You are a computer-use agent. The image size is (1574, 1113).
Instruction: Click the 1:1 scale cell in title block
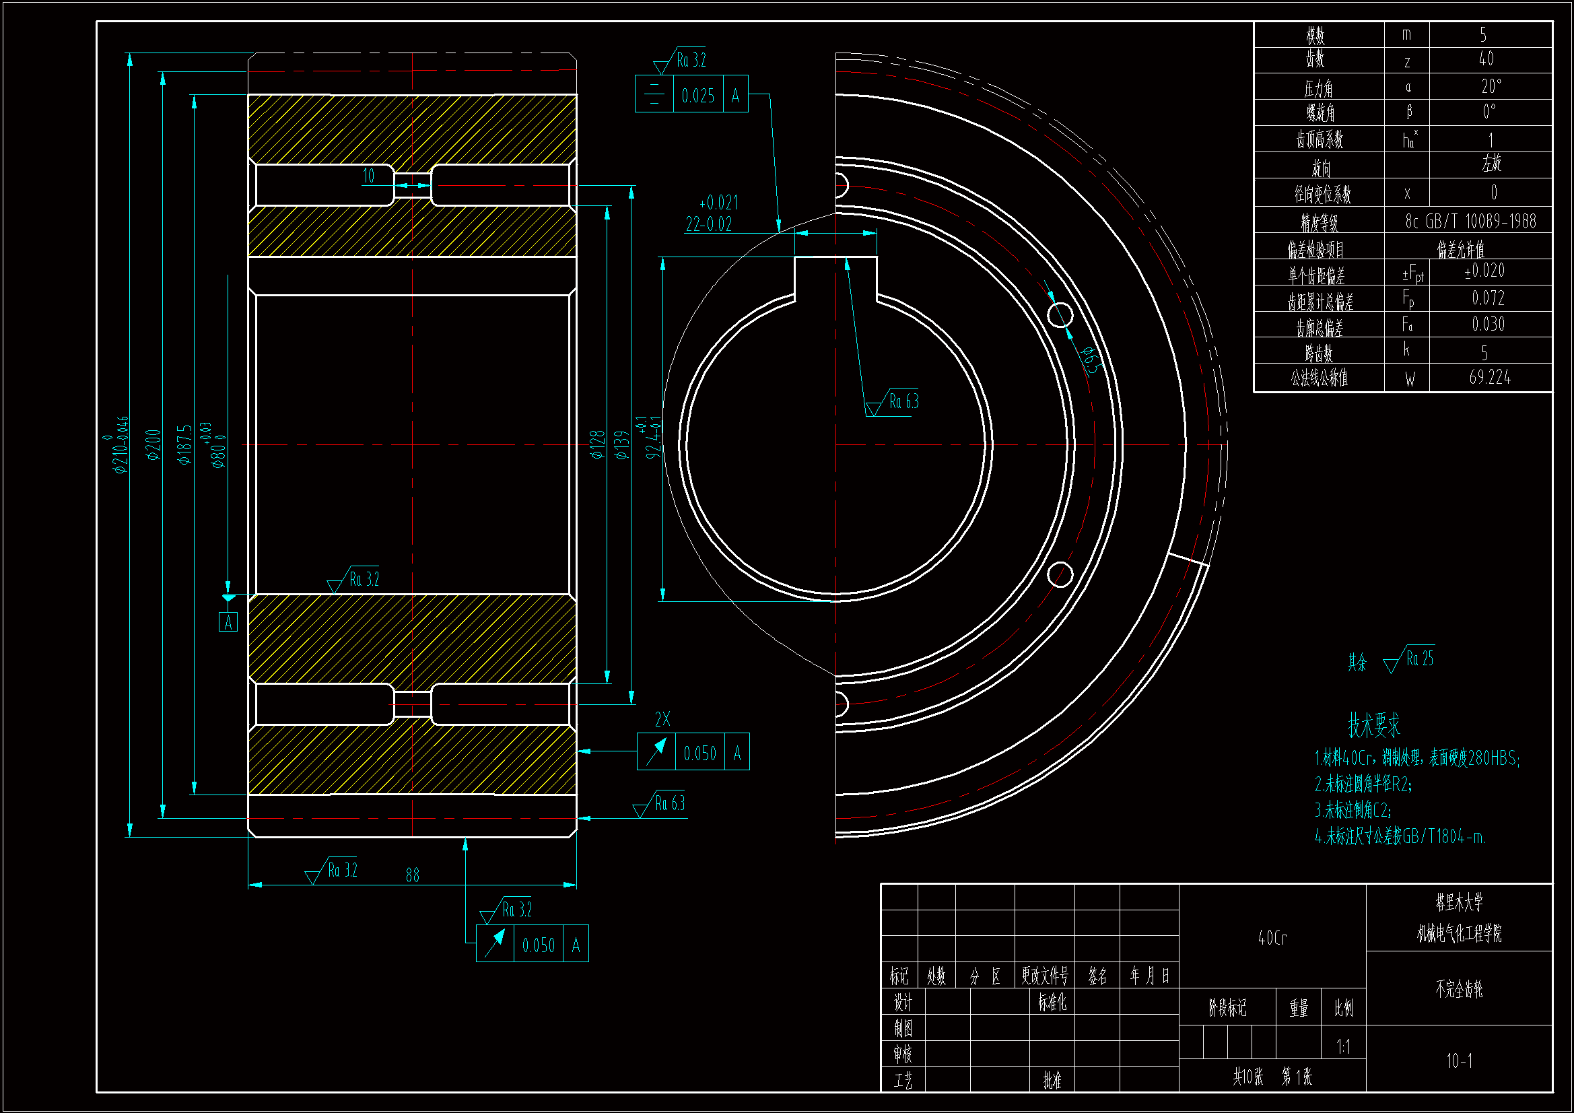click(1343, 1046)
